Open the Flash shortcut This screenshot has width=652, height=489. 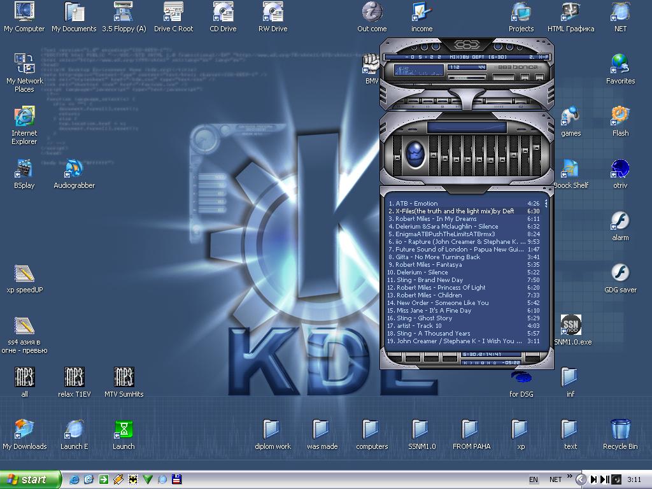pyautogui.click(x=620, y=121)
